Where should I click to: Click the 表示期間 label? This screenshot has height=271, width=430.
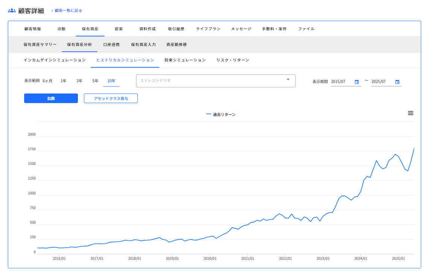pos(320,82)
